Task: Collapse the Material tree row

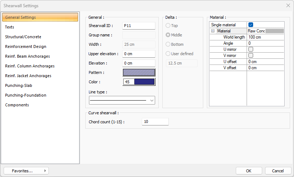Action: pyautogui.click(x=213, y=31)
